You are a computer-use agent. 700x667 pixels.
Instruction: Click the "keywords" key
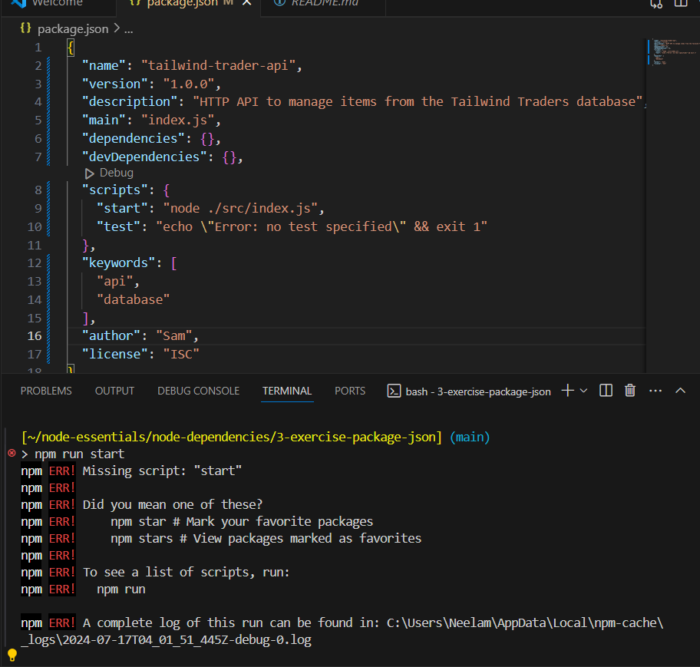pyautogui.click(x=118, y=263)
